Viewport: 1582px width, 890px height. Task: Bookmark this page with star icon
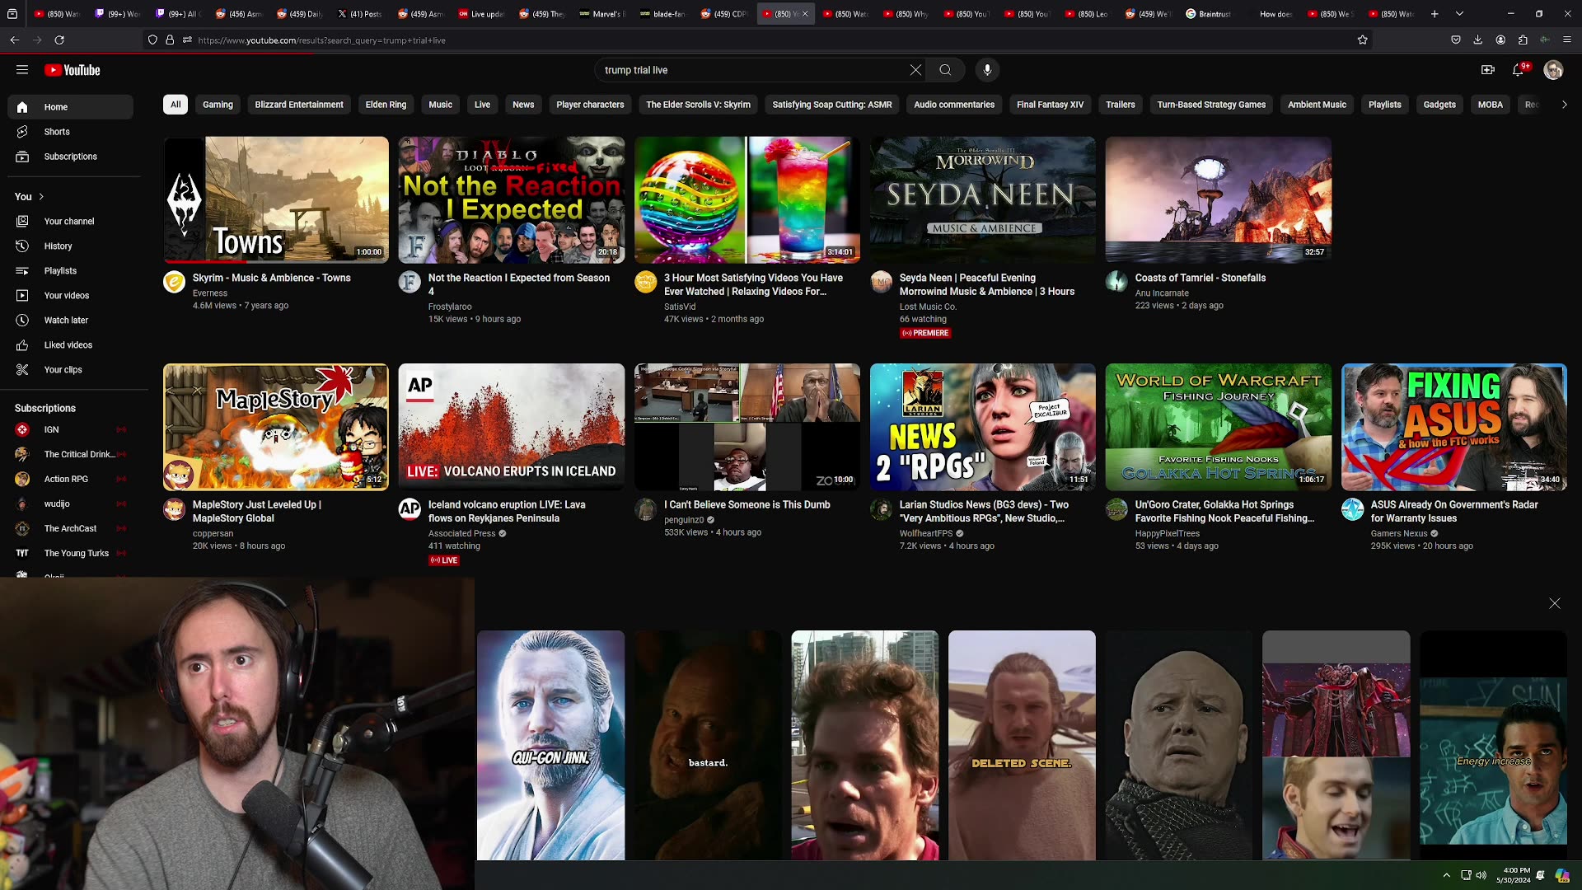point(1363,40)
